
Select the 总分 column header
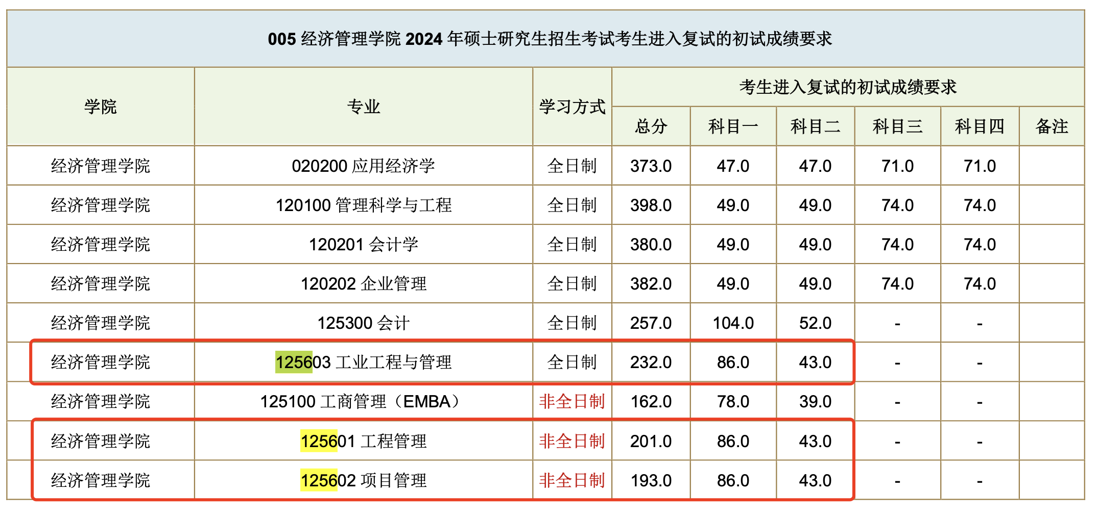coord(651,126)
